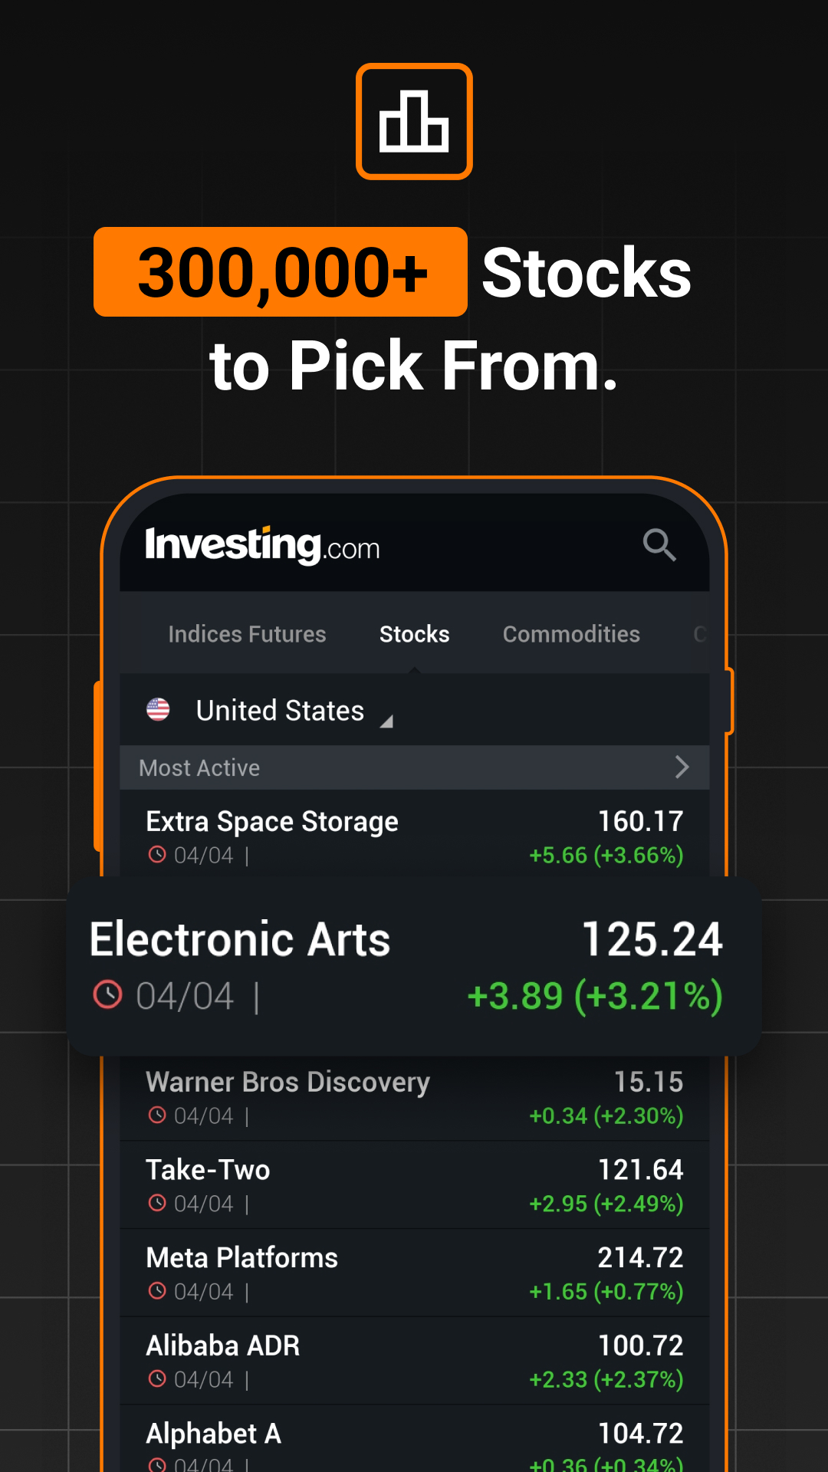Click the United States flag icon
The image size is (828, 1472).
(x=158, y=710)
